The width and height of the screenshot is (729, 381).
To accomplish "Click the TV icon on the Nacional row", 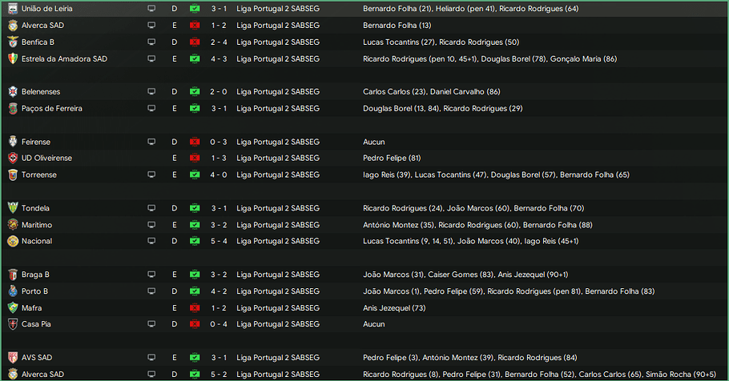I will point(152,241).
